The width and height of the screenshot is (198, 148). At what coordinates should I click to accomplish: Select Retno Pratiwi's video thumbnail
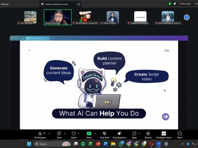(113, 17)
